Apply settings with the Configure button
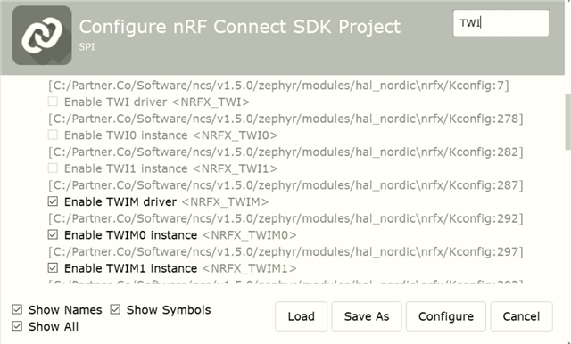 coord(446,316)
